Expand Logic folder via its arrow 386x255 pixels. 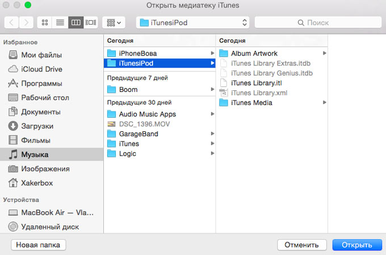coord(212,153)
